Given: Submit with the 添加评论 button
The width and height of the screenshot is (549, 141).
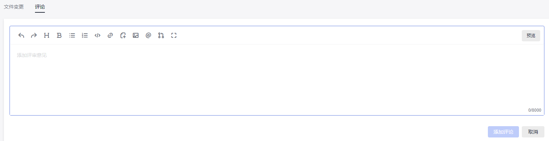Looking at the screenshot, I should pos(503,132).
